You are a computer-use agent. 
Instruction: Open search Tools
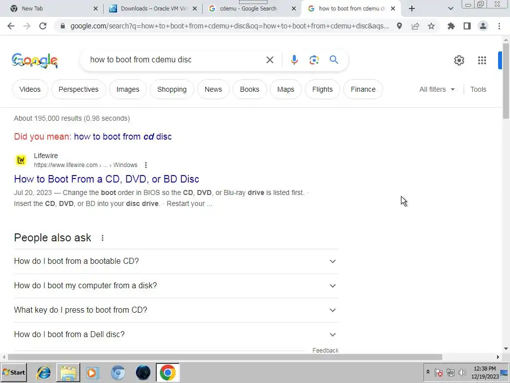pos(478,89)
